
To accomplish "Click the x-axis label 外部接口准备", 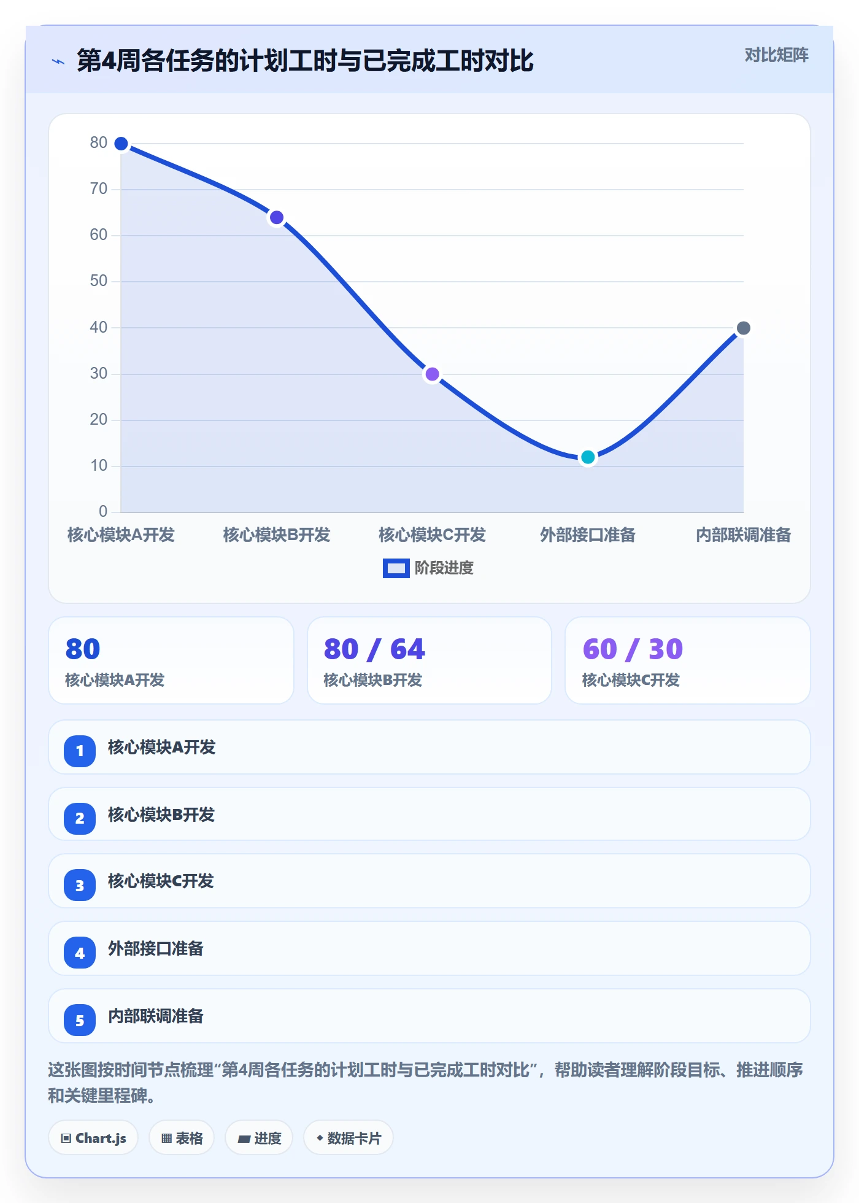I will [x=588, y=535].
